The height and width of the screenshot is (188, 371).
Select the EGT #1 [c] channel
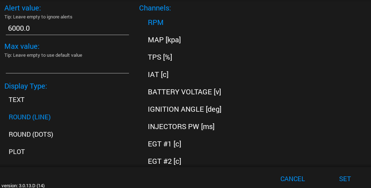[164, 144]
